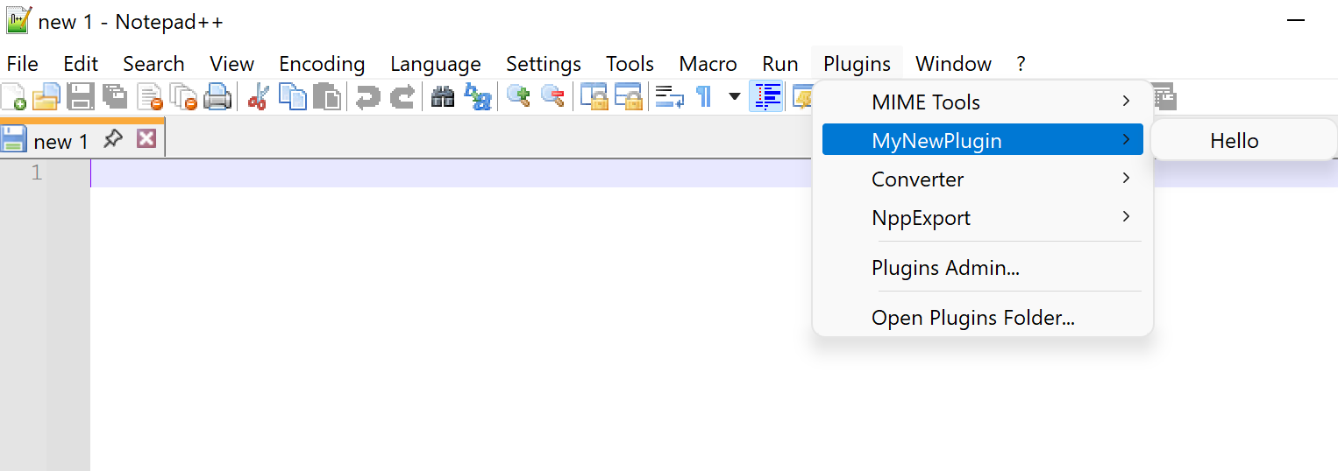Click the Zoom Out magnifier icon

pos(552,96)
